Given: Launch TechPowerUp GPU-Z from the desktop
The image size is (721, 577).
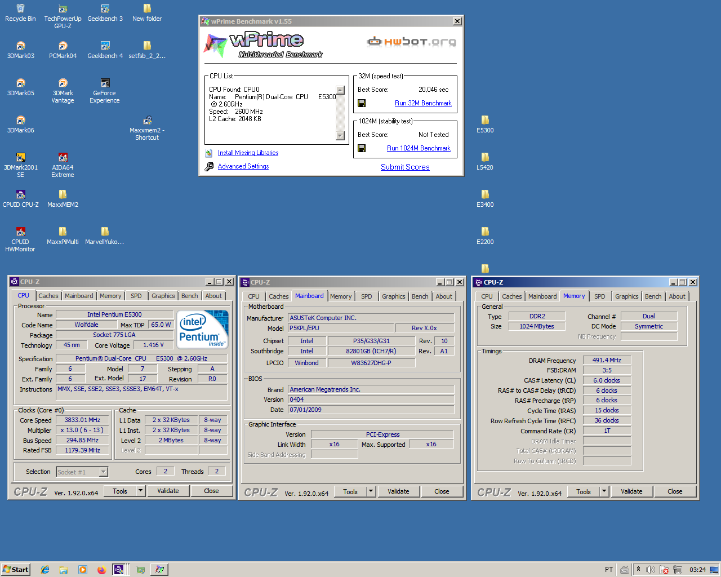Looking at the screenshot, I should pos(63,16).
